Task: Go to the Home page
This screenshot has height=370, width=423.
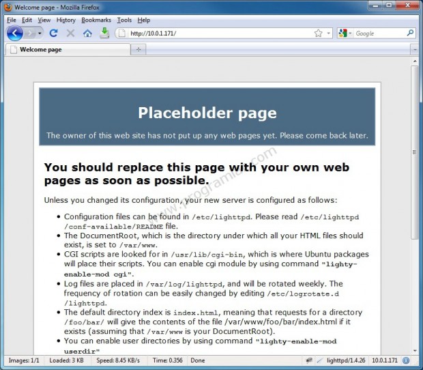Action: pos(87,33)
